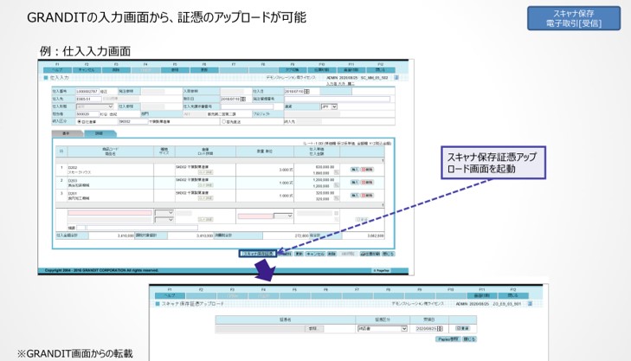
Task: Click the Papies参照 button
Action: [x=447, y=339]
